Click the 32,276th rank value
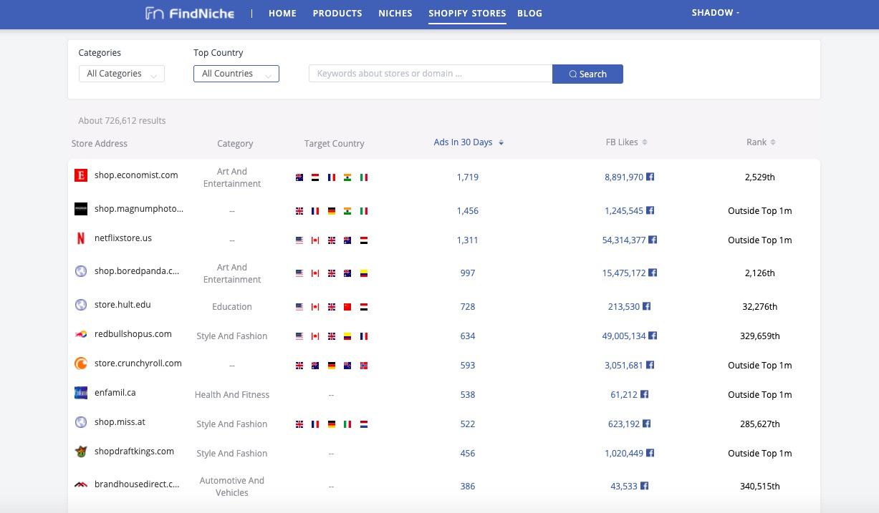This screenshot has width=879, height=513. coord(760,307)
